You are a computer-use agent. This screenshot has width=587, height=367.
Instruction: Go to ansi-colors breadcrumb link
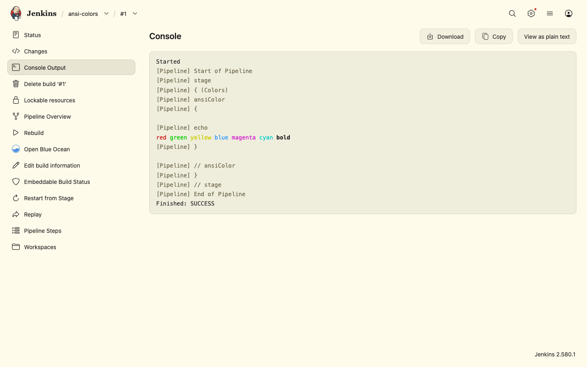coord(83,14)
